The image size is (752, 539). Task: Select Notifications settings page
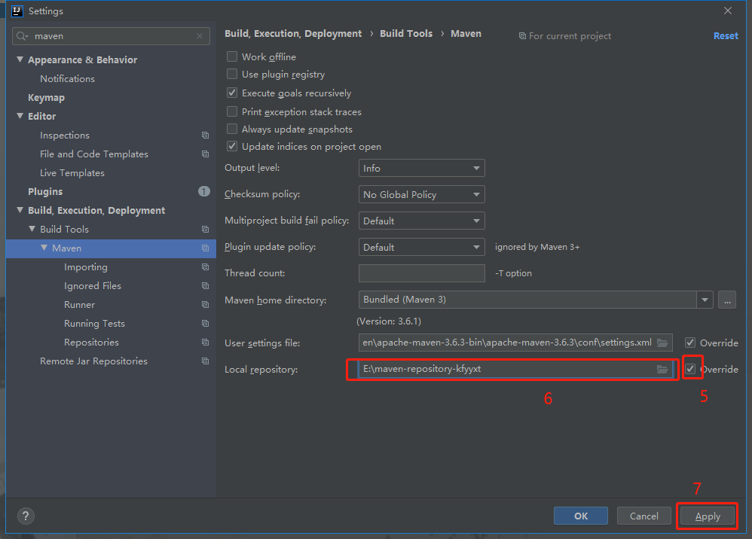click(x=67, y=78)
